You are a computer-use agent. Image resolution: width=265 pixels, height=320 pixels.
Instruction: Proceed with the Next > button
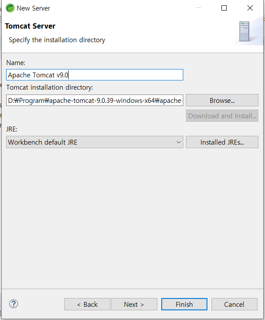tap(134, 304)
